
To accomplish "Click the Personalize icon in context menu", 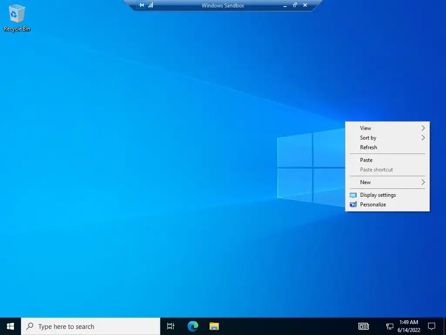I will [x=353, y=205].
